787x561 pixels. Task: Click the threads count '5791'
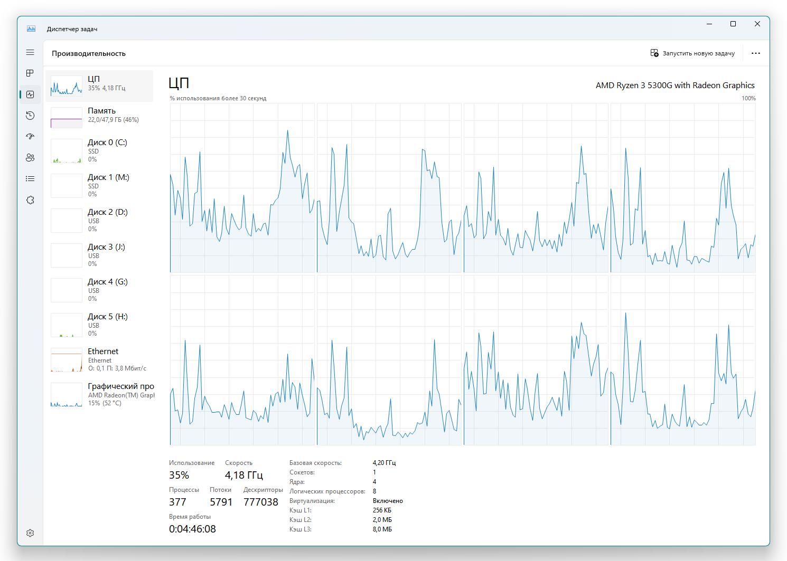click(x=221, y=502)
